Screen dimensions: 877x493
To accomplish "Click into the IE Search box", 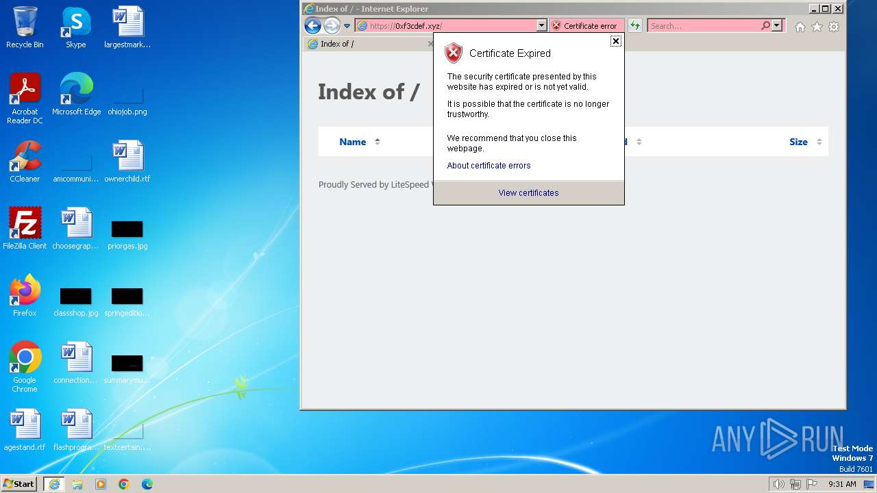I will click(704, 26).
